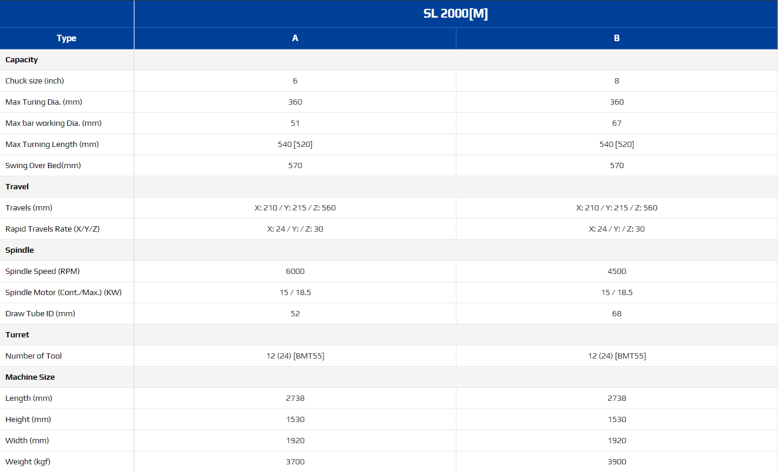Click 12 (24) [BMT55] for type B
The width and height of the screenshot is (779, 472).
617,356
